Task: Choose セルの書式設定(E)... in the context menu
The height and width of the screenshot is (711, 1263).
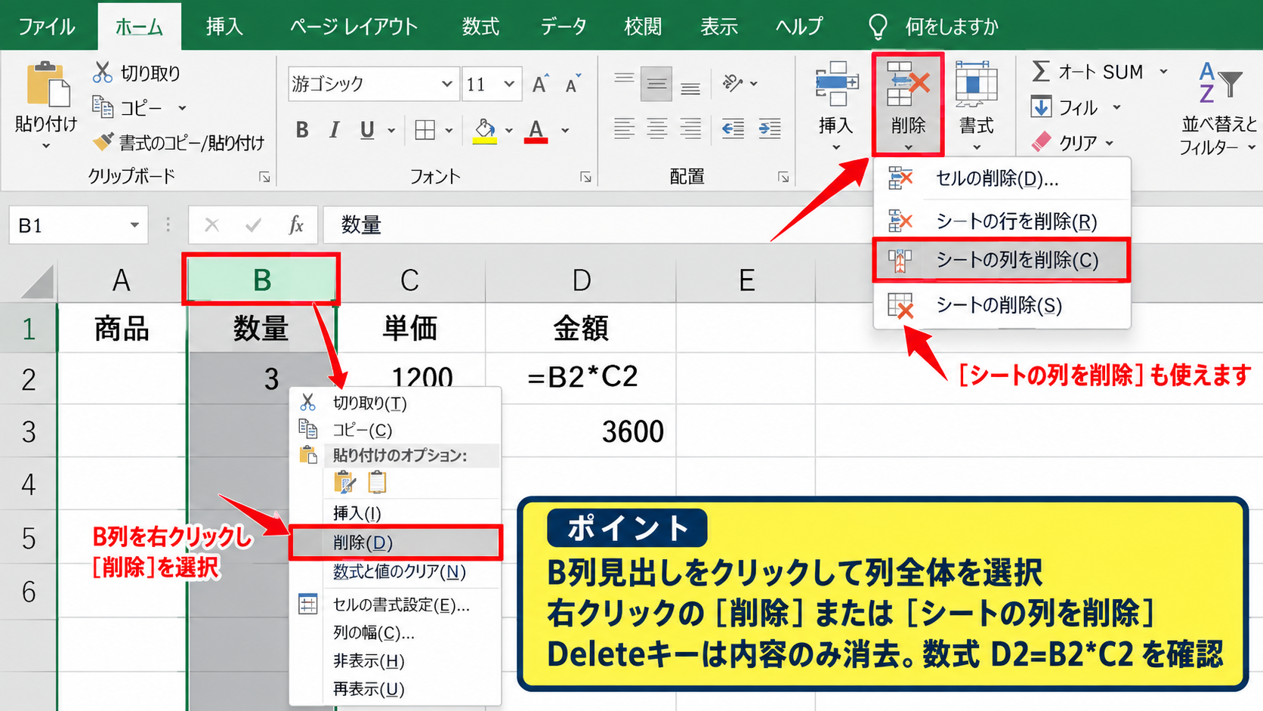Action: point(396,604)
